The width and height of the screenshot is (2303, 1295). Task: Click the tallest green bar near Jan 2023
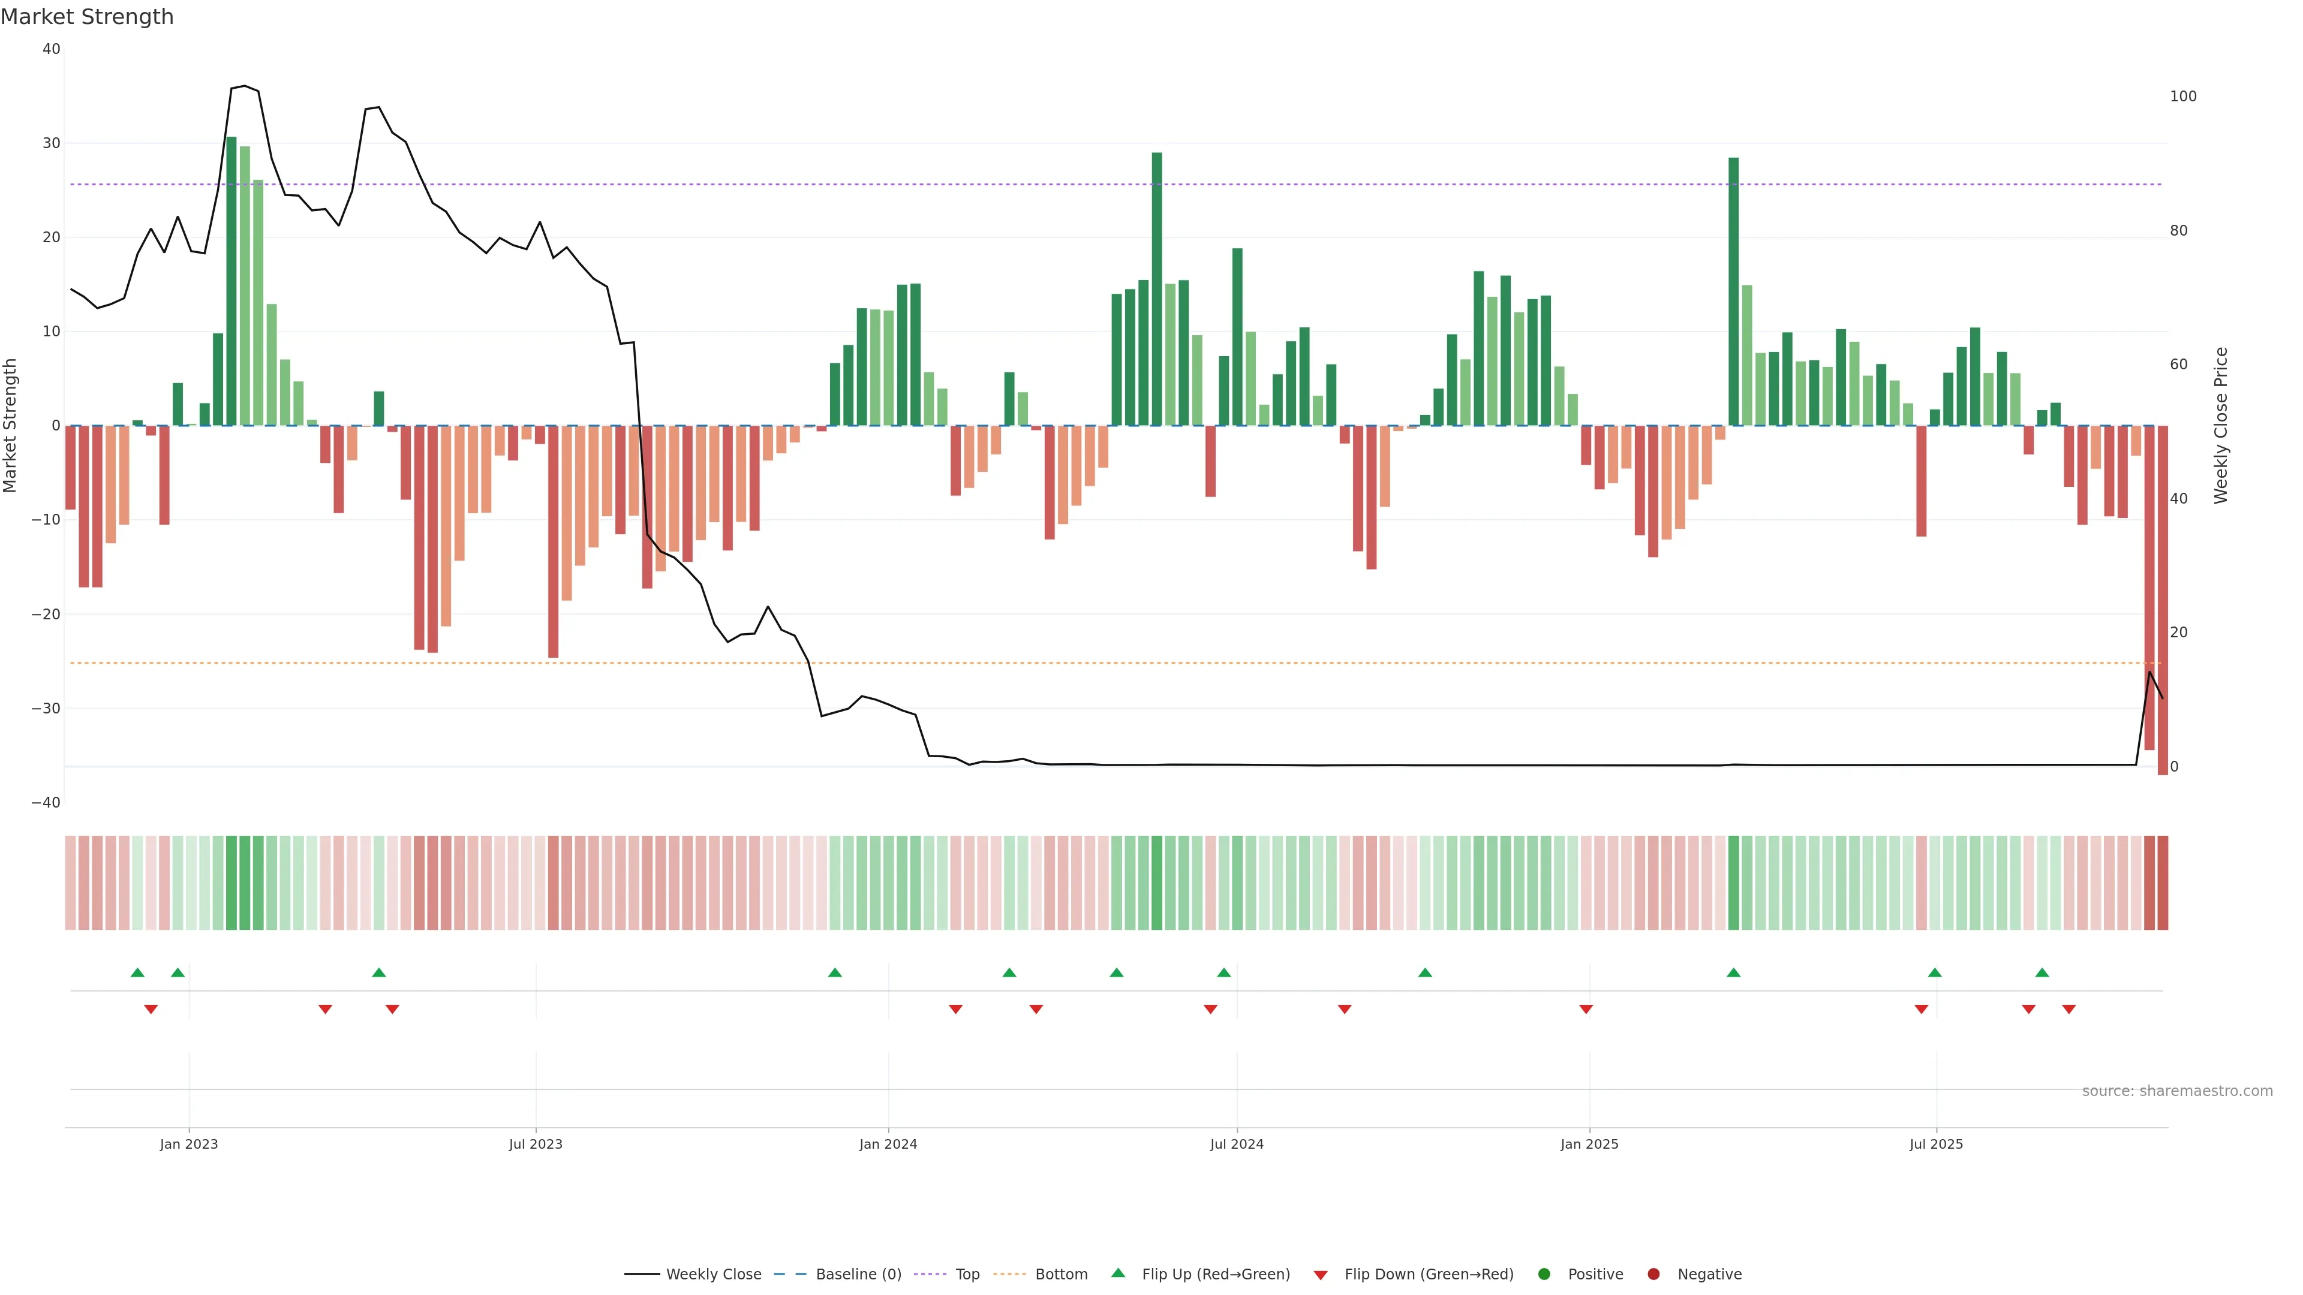pyautogui.click(x=231, y=281)
